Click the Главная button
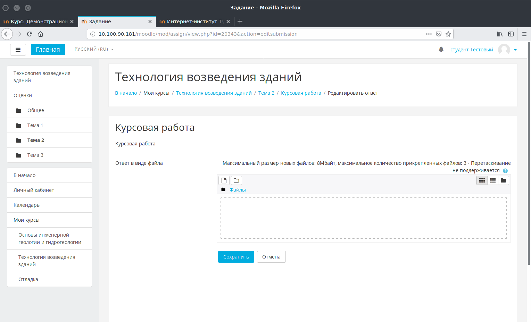This screenshot has height=322, width=531. (48, 50)
